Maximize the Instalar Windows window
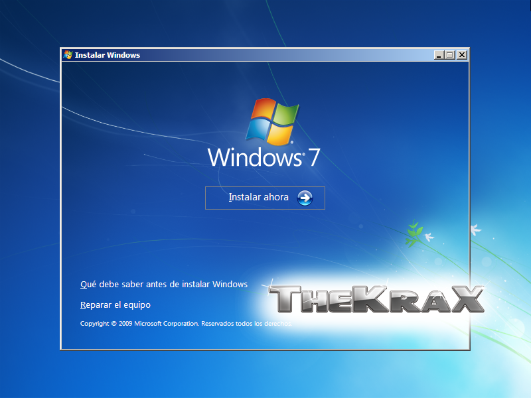Image resolution: width=531 pixels, height=398 pixels. pyautogui.click(x=450, y=55)
